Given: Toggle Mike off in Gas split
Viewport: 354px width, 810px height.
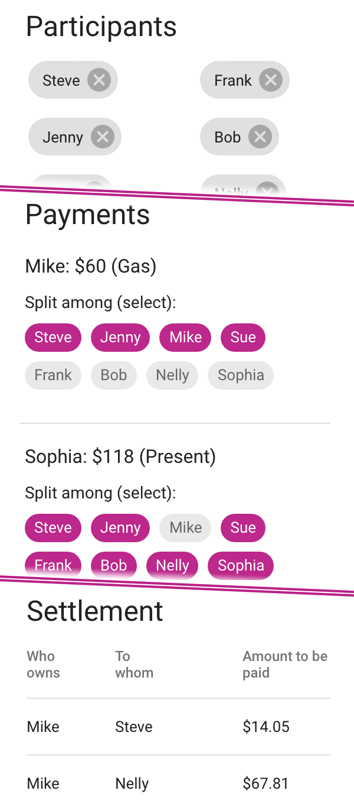Looking at the screenshot, I should [x=185, y=338].
